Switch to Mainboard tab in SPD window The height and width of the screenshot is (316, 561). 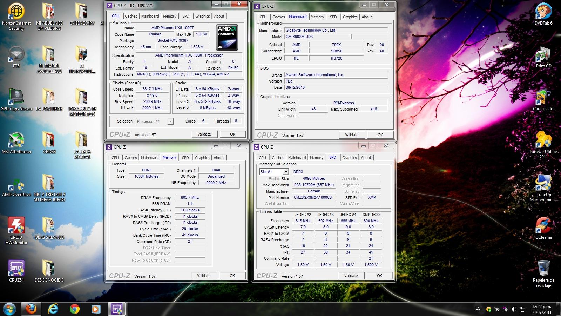[x=297, y=158]
